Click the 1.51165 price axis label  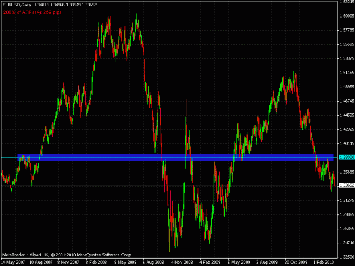(347, 73)
